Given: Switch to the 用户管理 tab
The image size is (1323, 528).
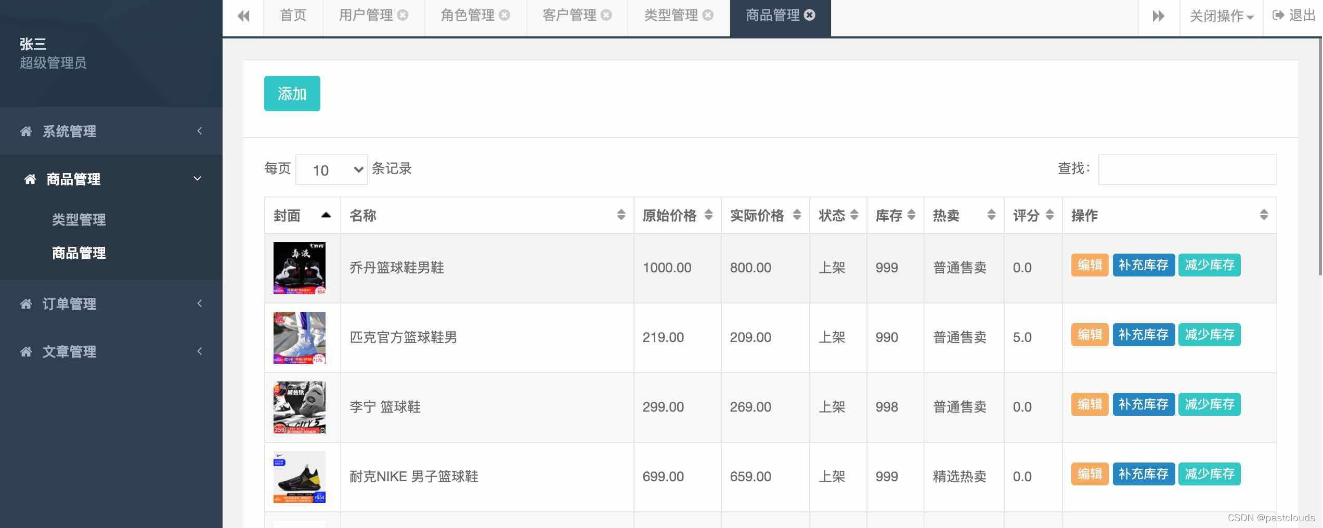Looking at the screenshot, I should pyautogui.click(x=366, y=16).
